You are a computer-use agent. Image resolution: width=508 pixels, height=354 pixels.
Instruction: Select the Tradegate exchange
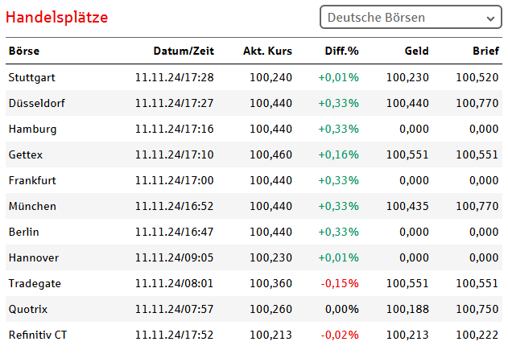34,283
